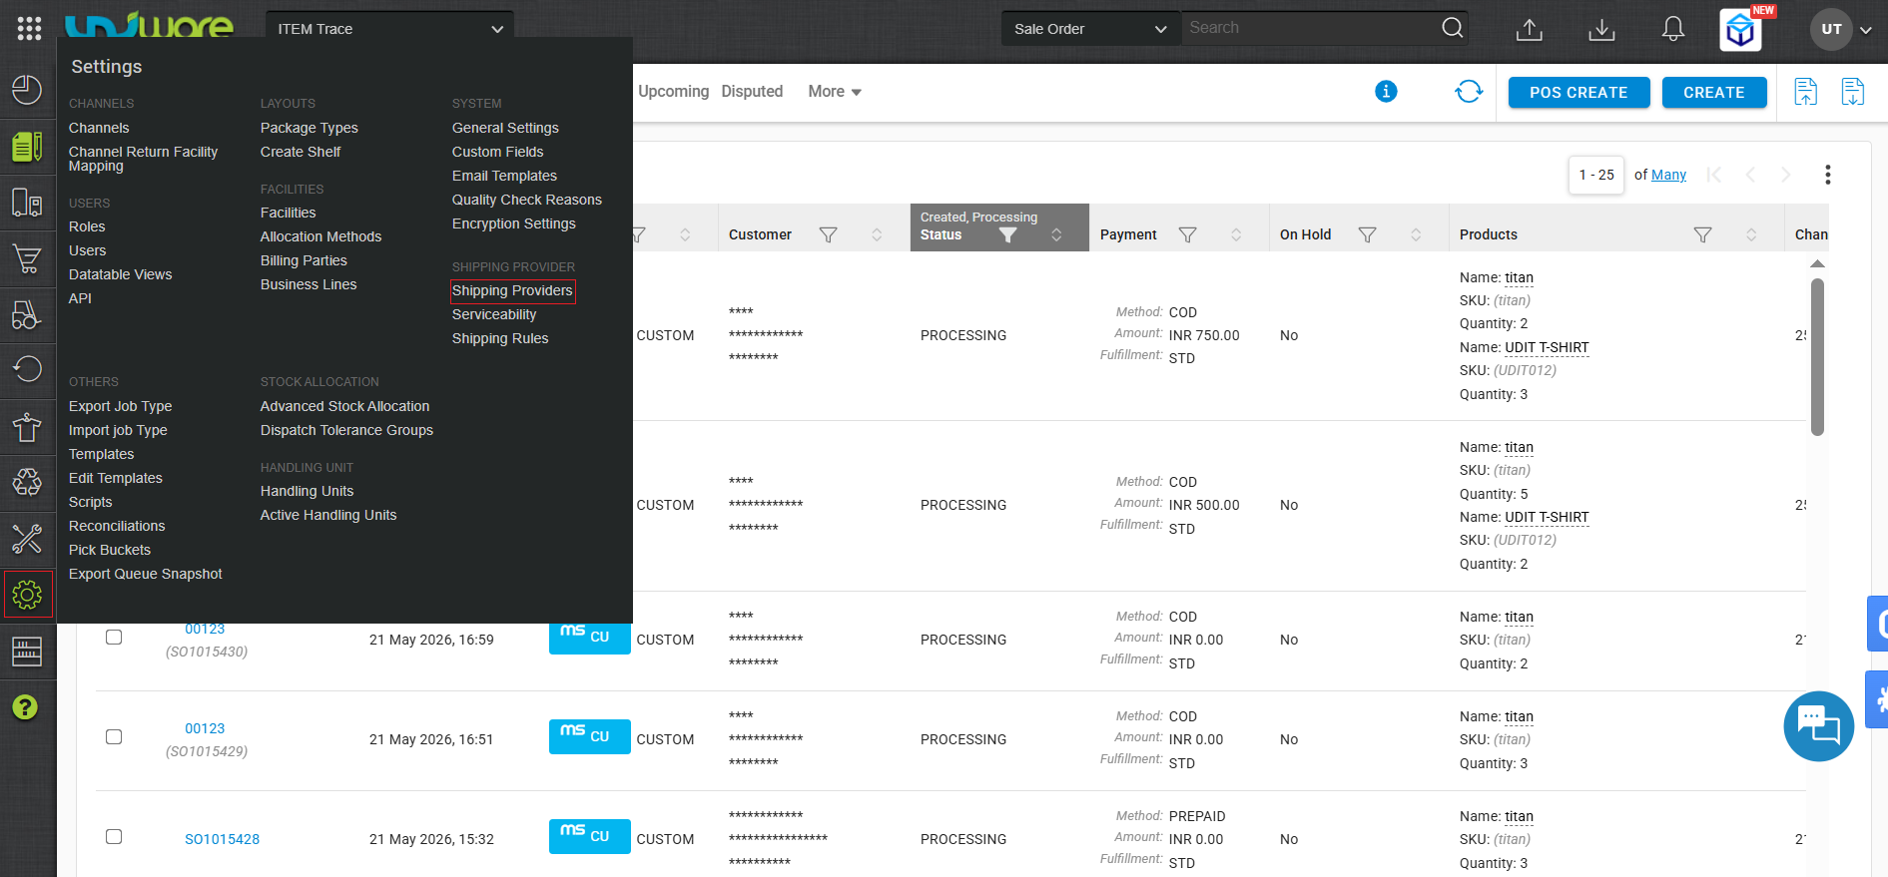Go to the next page arrow
The image size is (1888, 877).
(x=1786, y=175)
